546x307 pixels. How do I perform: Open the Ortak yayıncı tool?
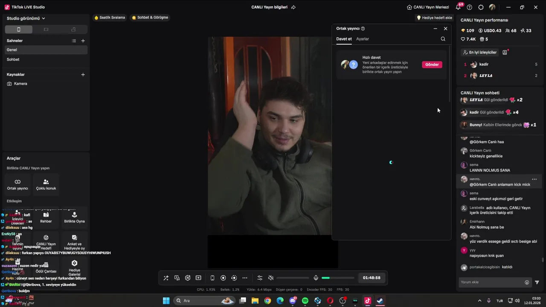(x=17, y=185)
